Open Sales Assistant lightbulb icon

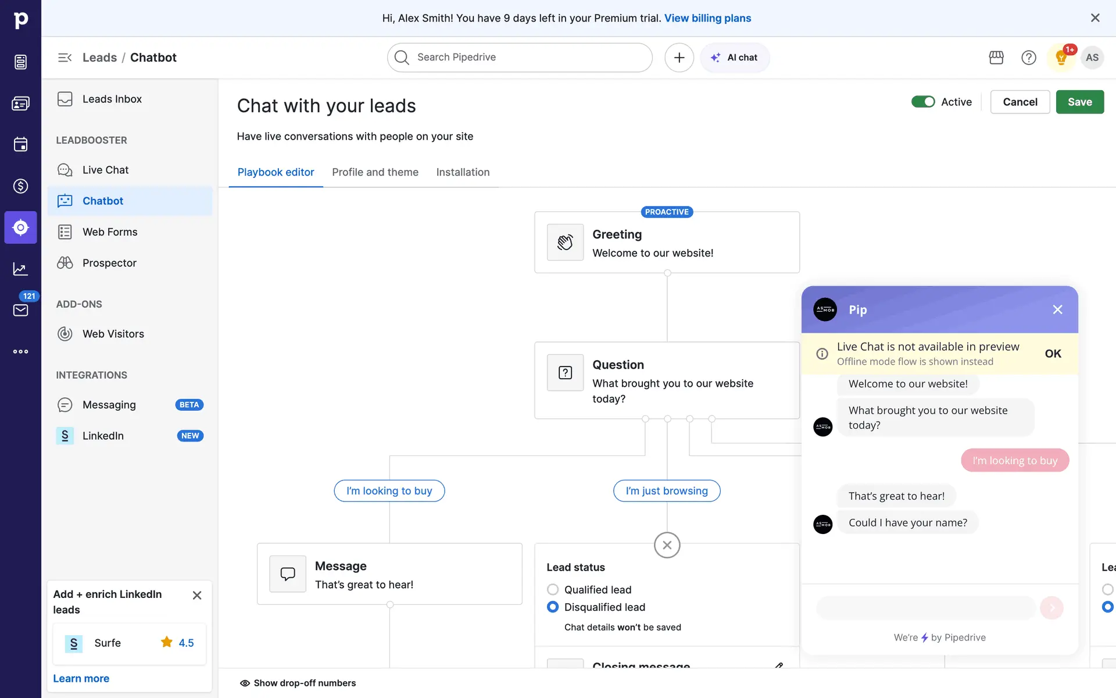pyautogui.click(x=1061, y=58)
